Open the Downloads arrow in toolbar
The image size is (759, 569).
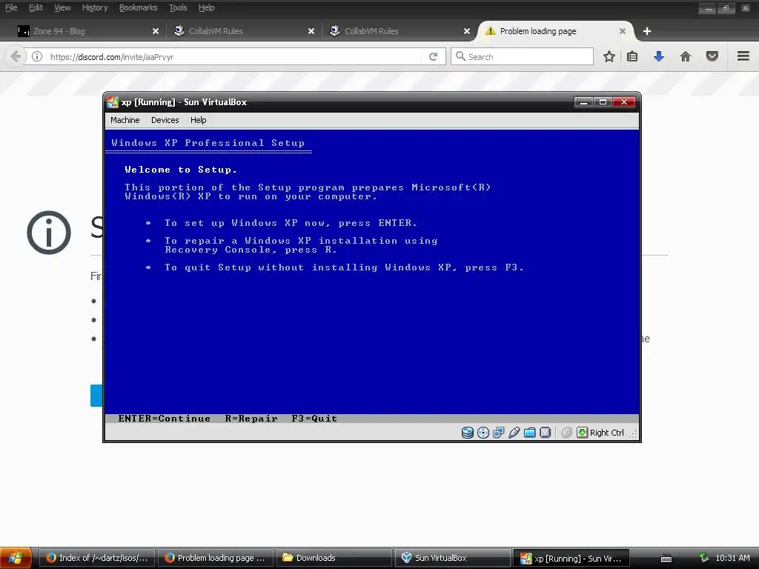(x=658, y=56)
